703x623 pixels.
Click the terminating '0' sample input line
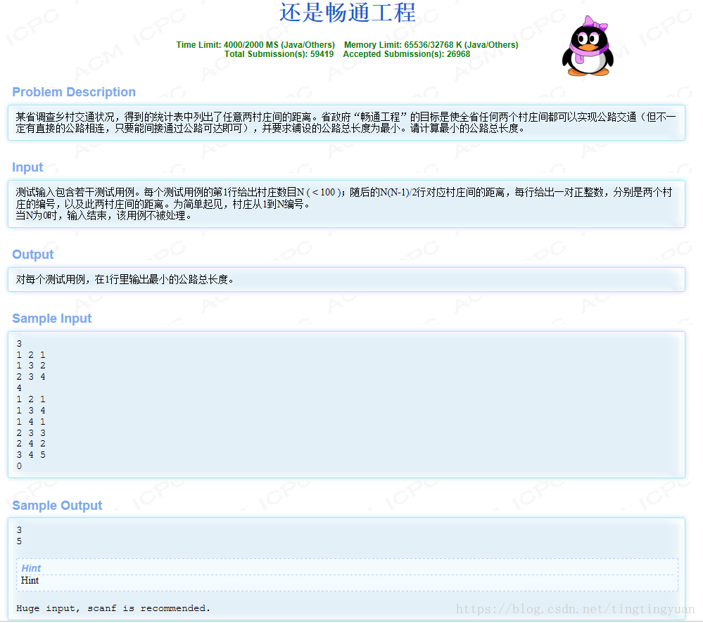tap(19, 466)
